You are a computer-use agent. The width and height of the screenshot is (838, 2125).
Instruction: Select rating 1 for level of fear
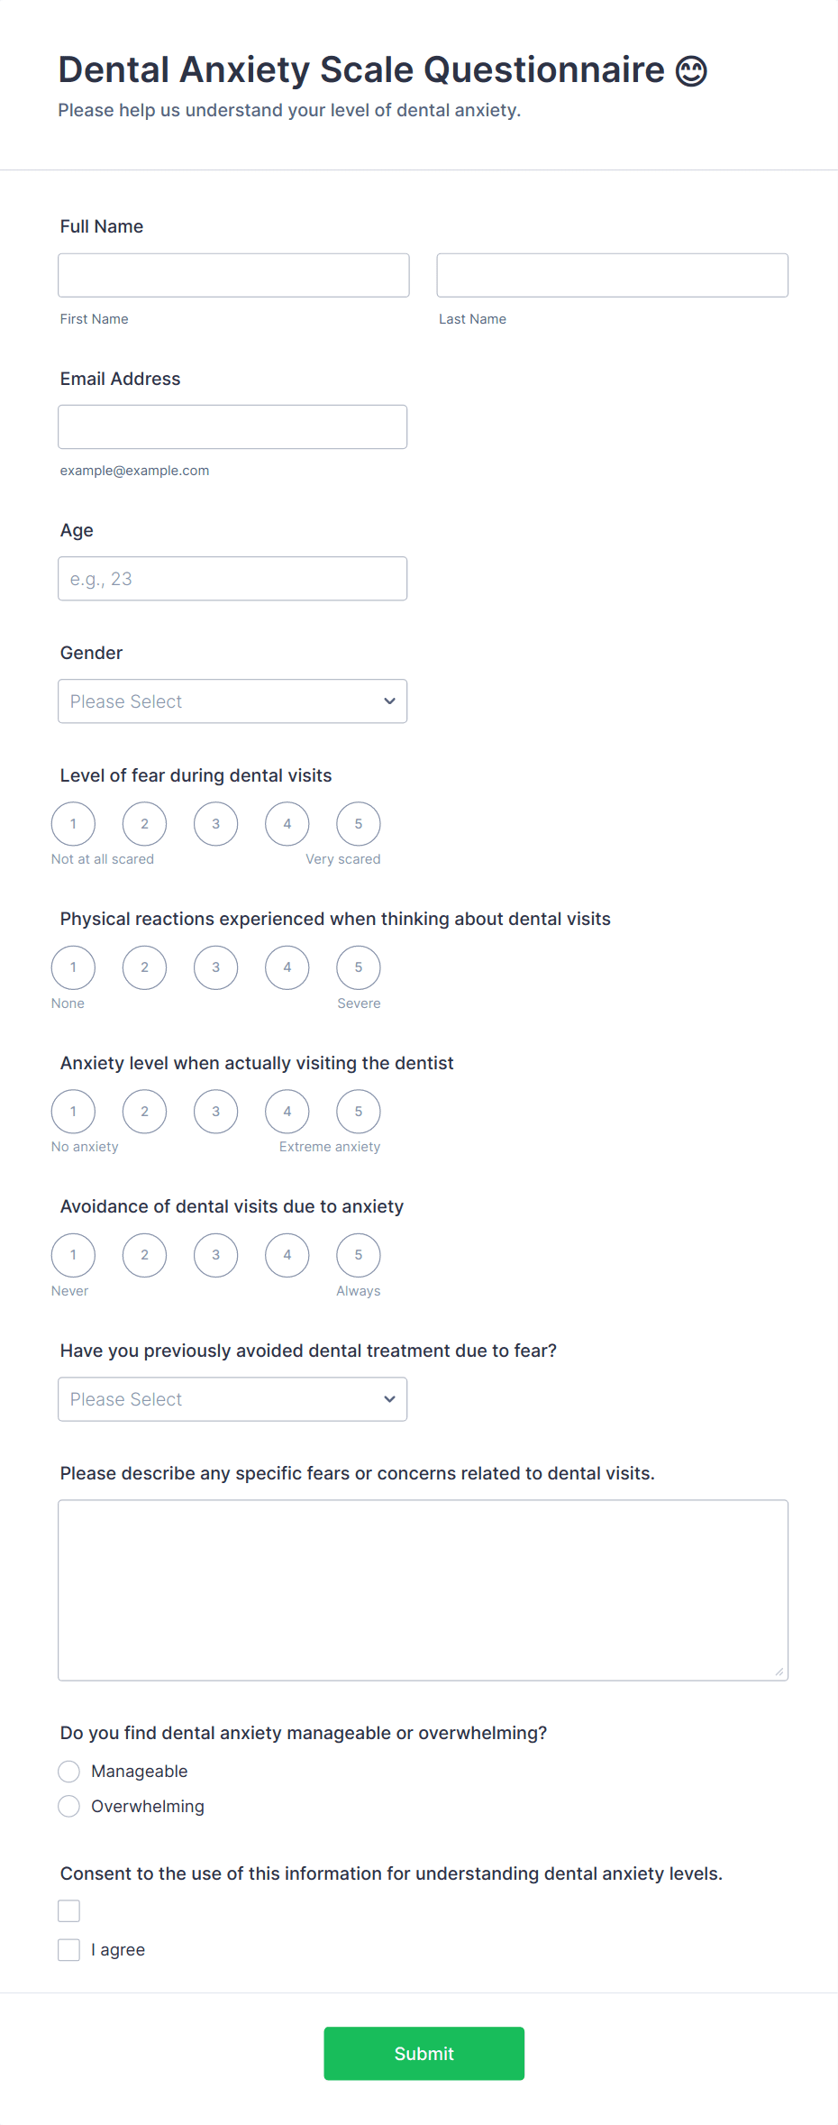click(73, 824)
